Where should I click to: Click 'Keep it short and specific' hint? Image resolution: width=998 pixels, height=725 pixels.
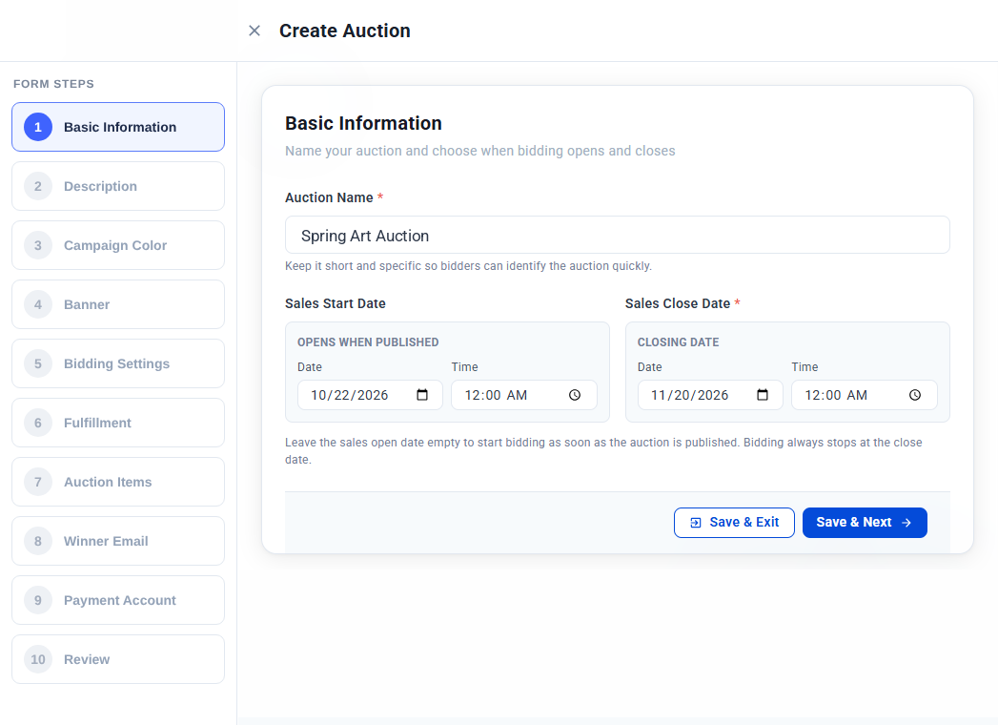click(468, 265)
